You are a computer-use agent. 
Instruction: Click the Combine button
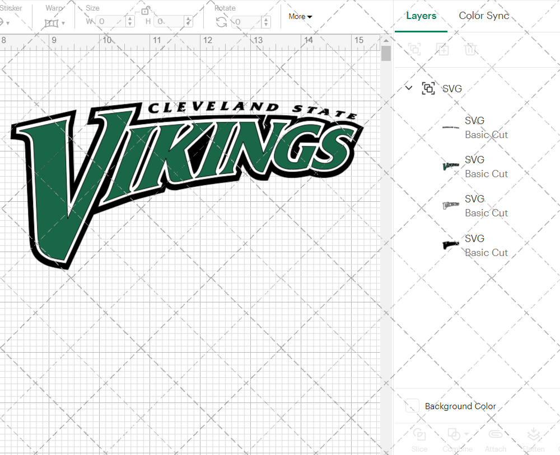click(458, 440)
